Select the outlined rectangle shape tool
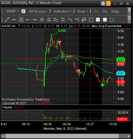 pos(91,20)
